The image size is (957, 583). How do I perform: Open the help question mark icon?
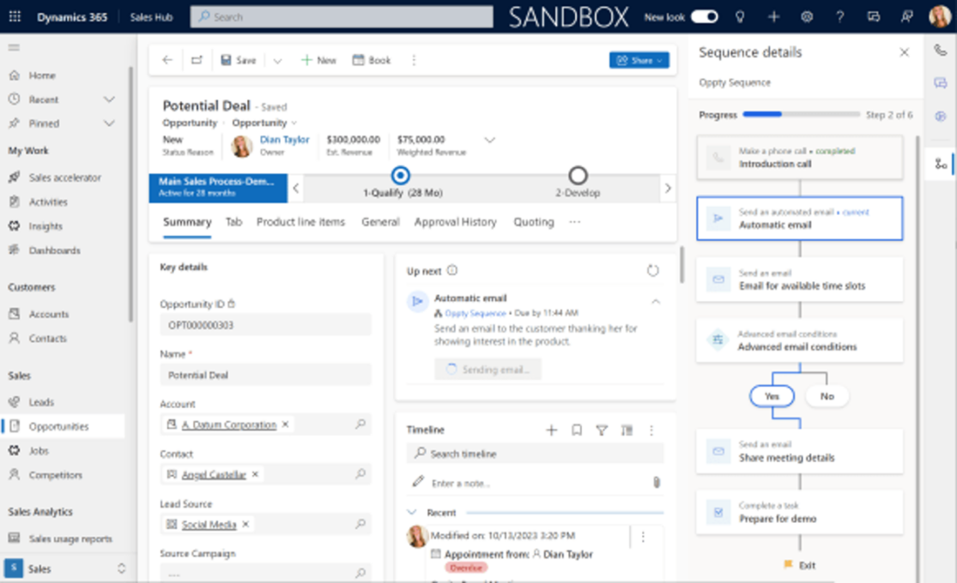pos(839,17)
